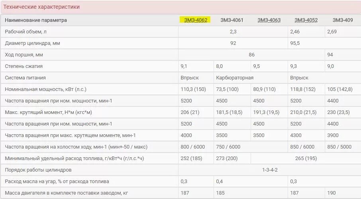Click the idle speed value 750 / 6000

[228, 147]
